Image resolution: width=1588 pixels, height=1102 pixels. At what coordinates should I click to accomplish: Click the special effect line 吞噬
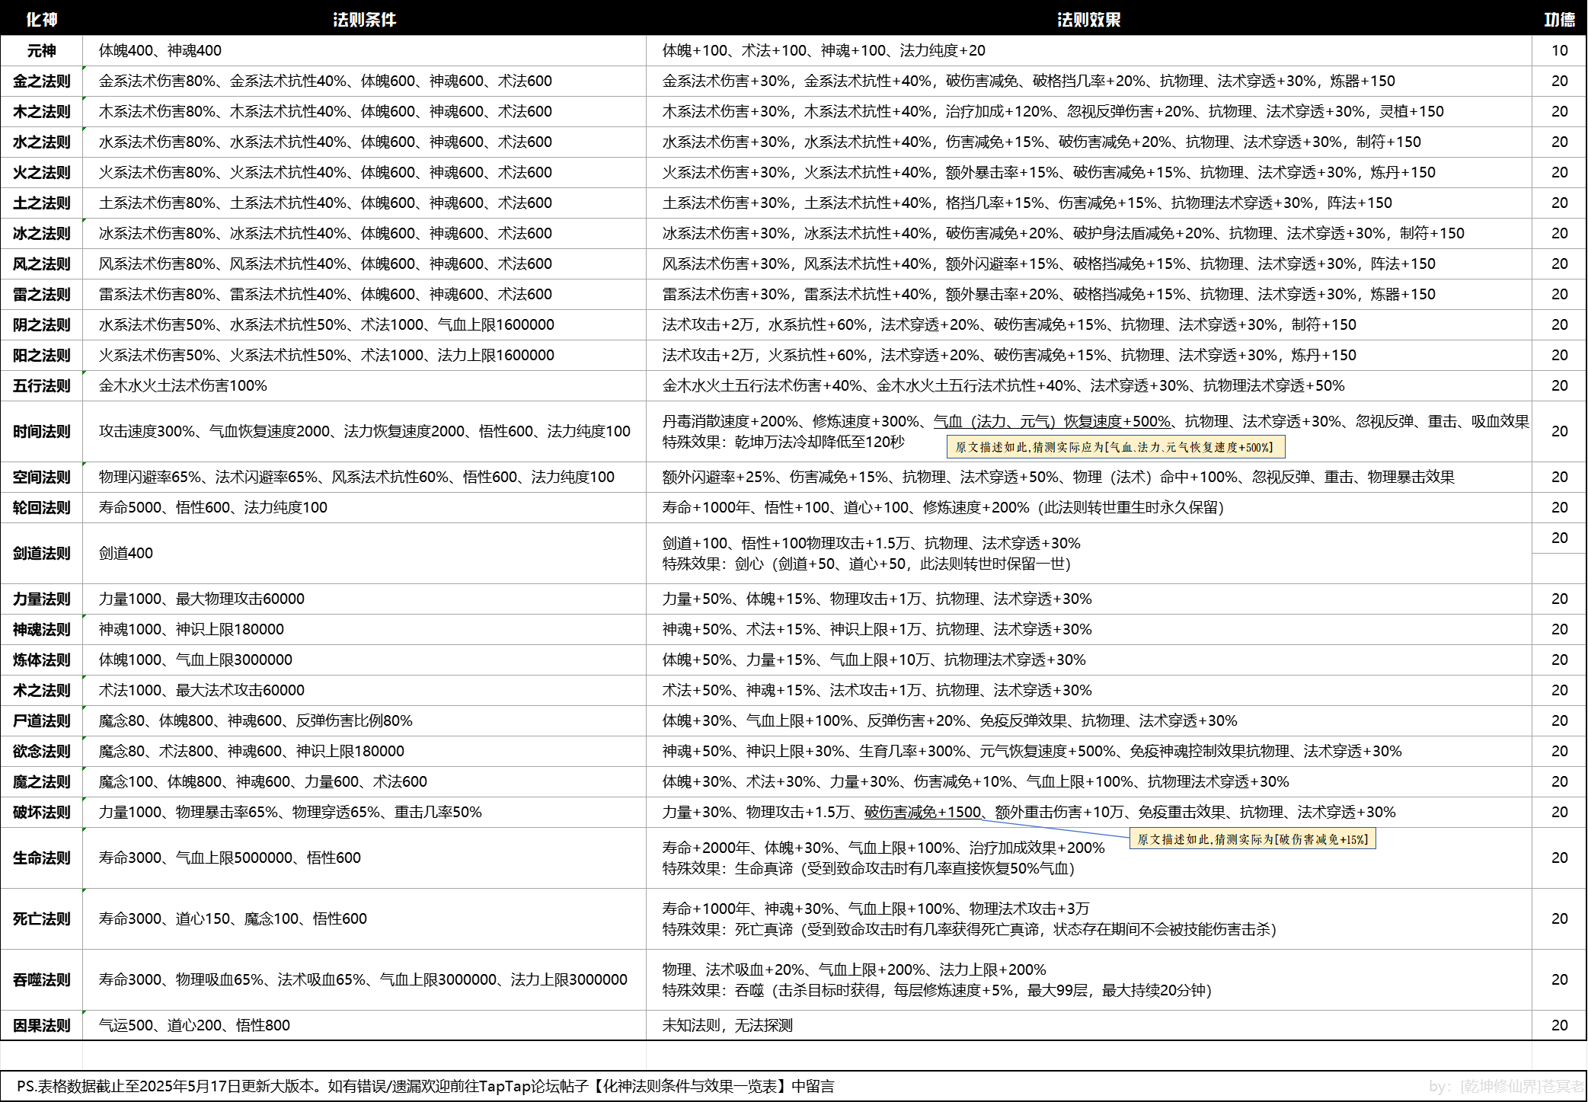937,990
